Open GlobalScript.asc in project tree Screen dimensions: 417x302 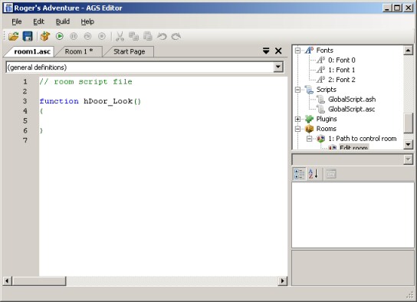click(x=352, y=110)
